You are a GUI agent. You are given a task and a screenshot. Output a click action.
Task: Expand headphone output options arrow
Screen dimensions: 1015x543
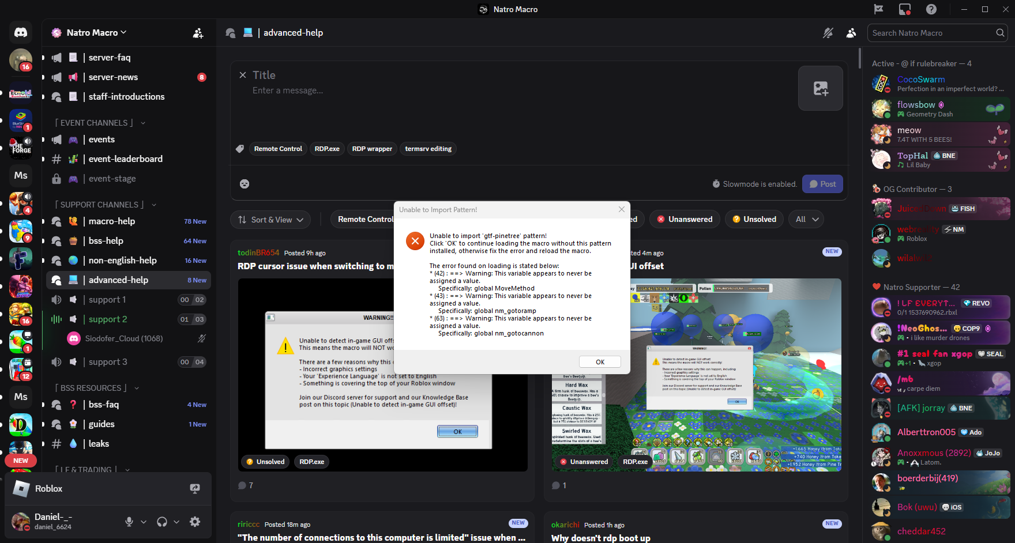pos(176,522)
